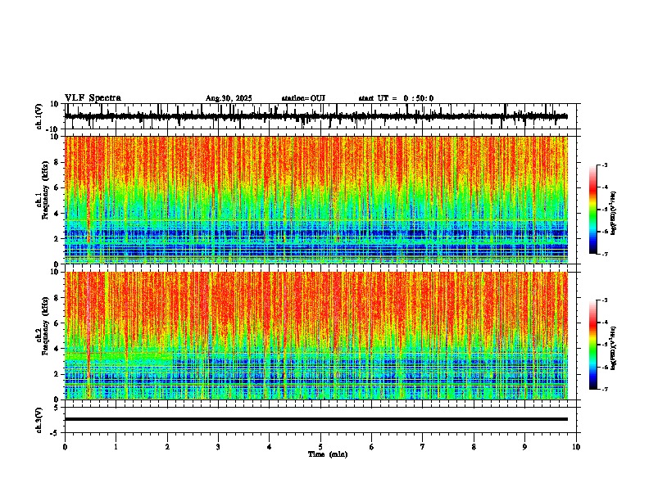Screen dimensions: 649x501
Task: Click the ch.1 frequency spectrogram panel
Action: (x=316, y=200)
